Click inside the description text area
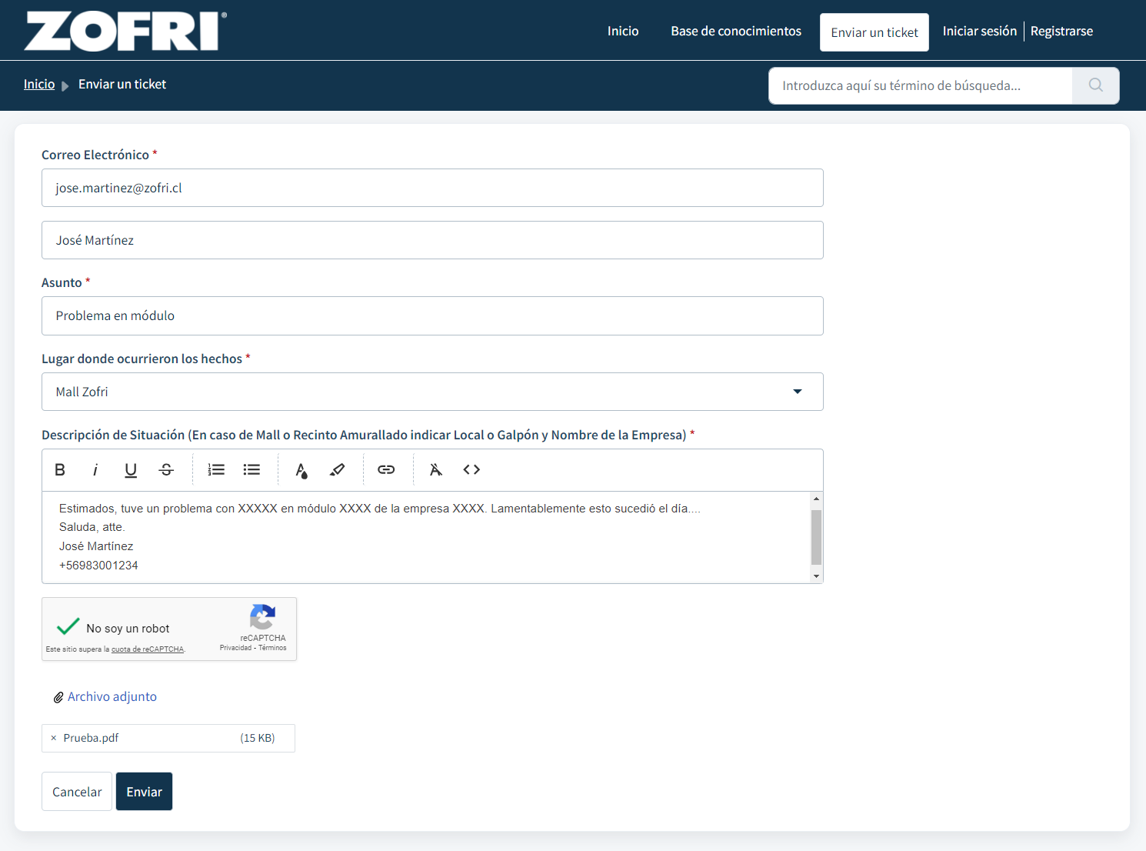The image size is (1146, 851). [x=427, y=537]
